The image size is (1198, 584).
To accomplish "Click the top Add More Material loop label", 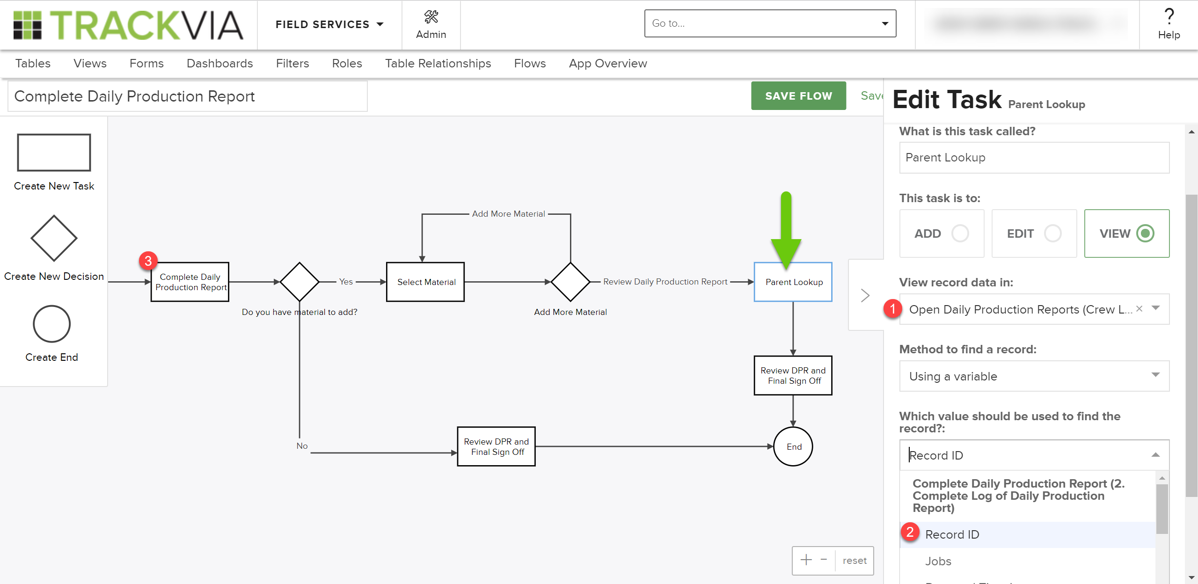I will point(508,213).
